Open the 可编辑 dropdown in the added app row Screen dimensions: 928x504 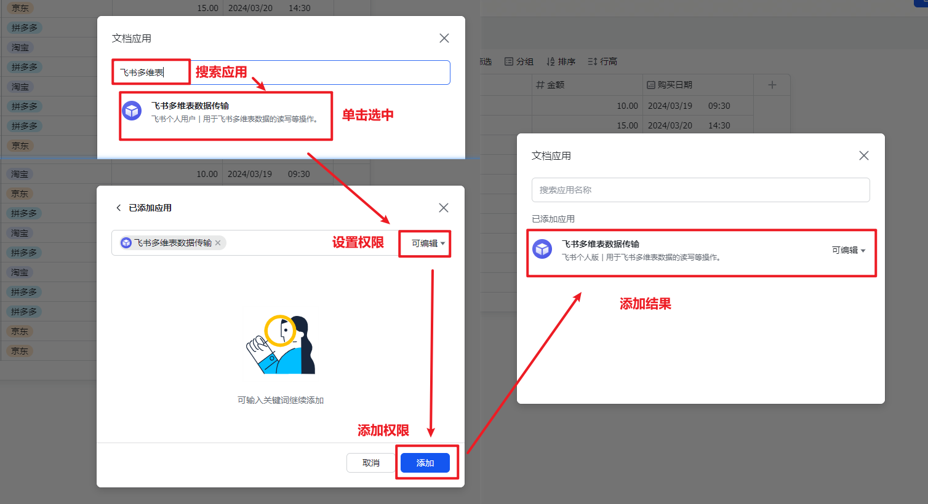[x=849, y=250]
